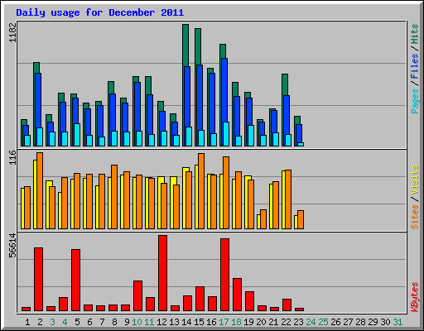
Task: Click the green "Hits" legend label
Action: tap(415, 34)
